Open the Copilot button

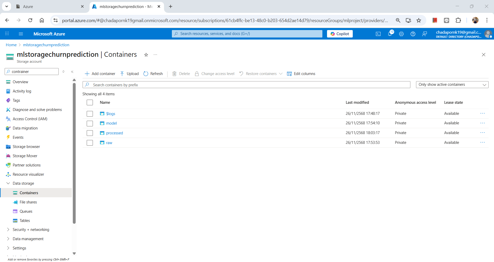click(340, 34)
